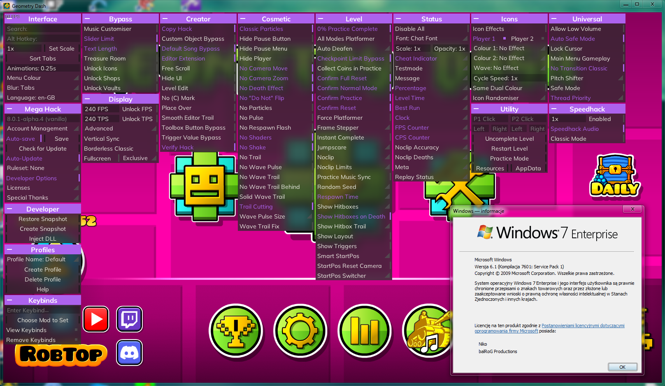665x386 pixels.
Task: Adjust the Status Opacity: 1x slider
Action: click(450, 49)
